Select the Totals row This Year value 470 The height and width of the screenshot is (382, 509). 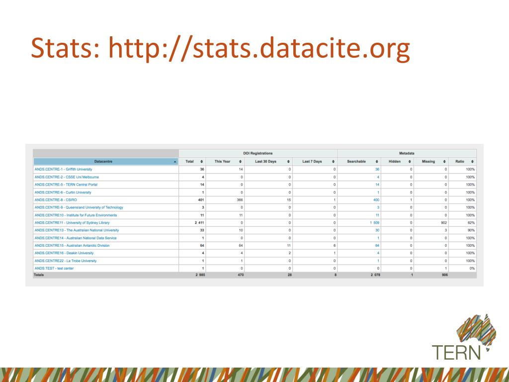point(241,275)
